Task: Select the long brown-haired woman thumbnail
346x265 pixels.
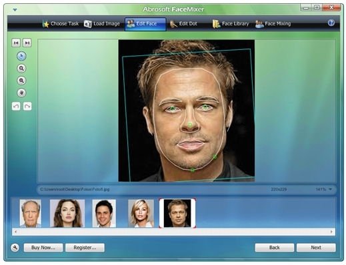Action: [67, 213]
